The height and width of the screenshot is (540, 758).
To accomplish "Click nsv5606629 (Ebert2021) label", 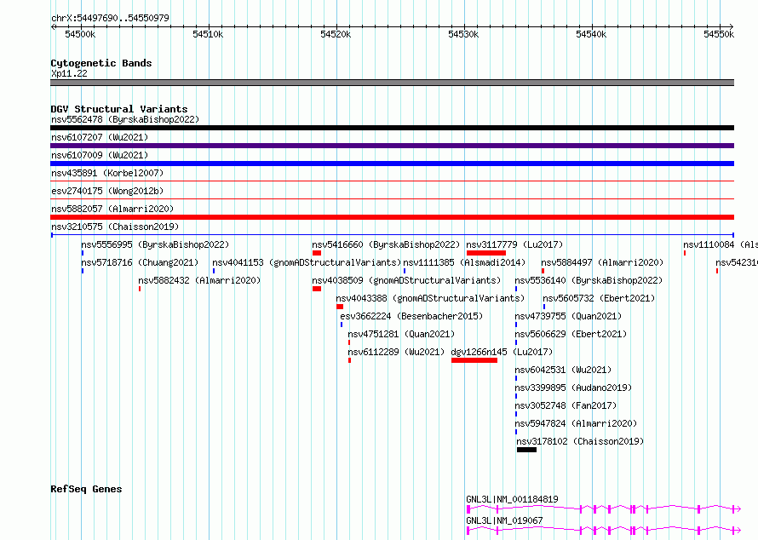I will [x=571, y=334].
